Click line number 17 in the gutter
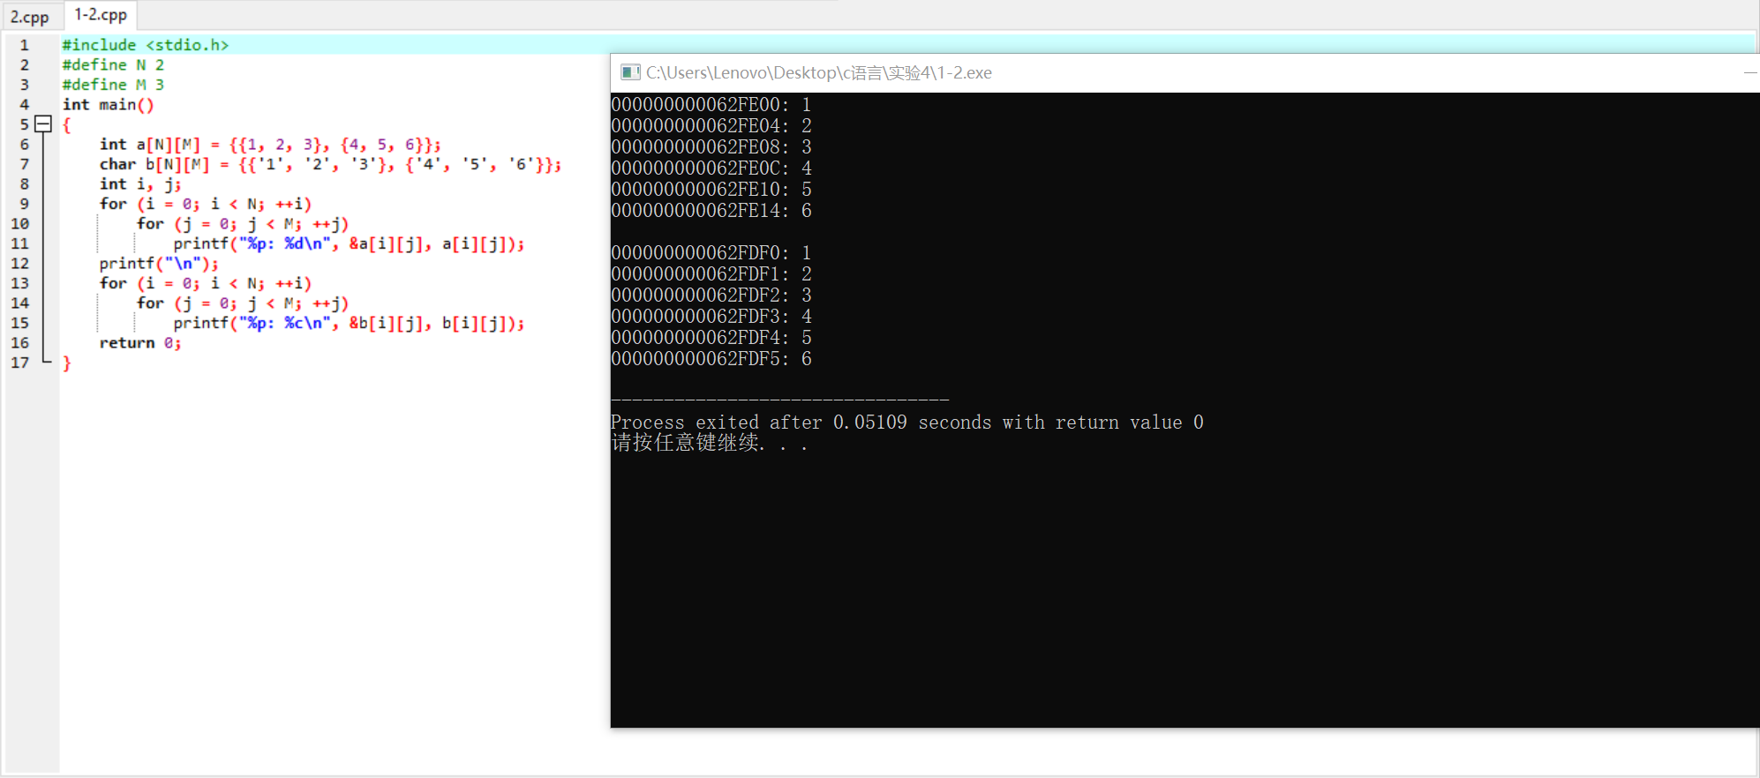The height and width of the screenshot is (778, 1760). click(19, 363)
